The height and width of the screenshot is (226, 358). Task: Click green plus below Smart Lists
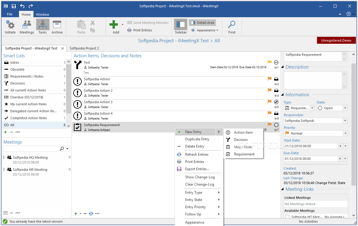point(5,132)
